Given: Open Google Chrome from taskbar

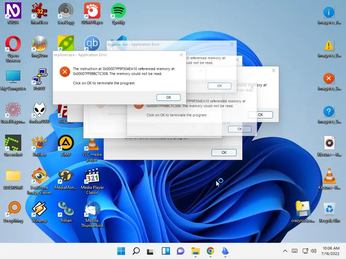Looking at the screenshot, I should point(210,251).
